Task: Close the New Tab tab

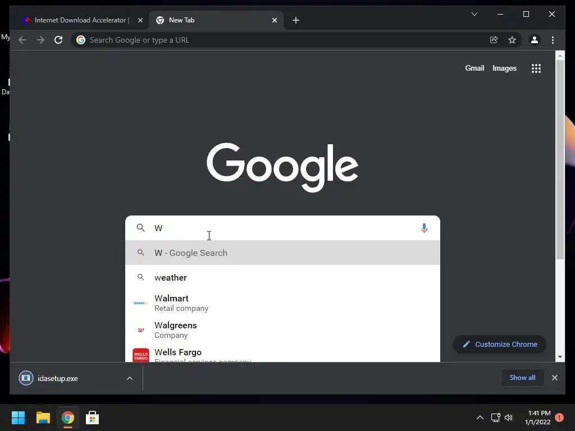Action: point(275,20)
